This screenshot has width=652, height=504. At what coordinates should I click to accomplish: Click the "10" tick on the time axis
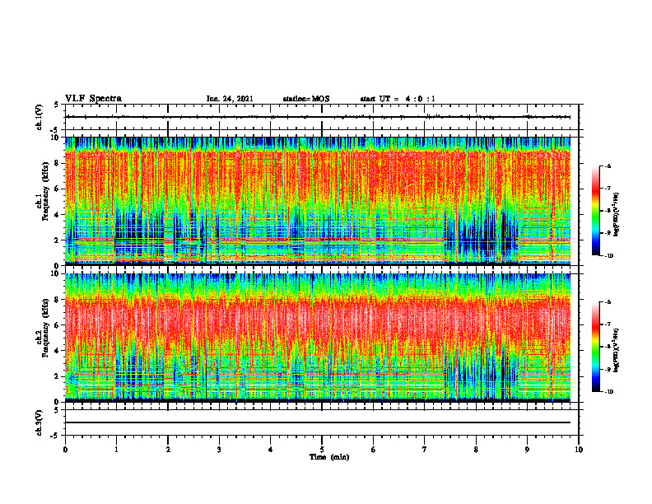[579, 450]
